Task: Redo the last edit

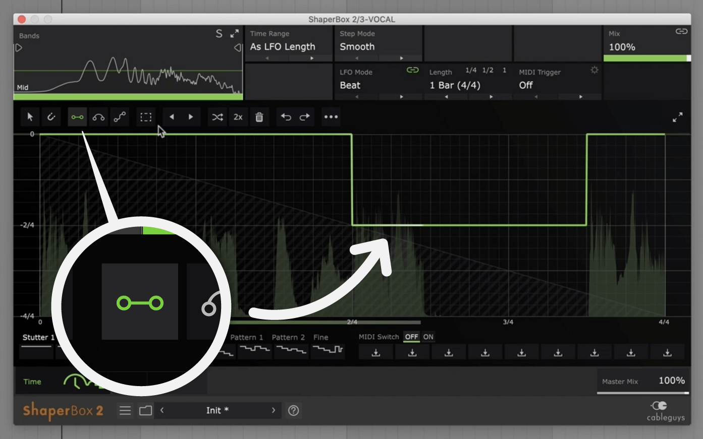Action: pyautogui.click(x=305, y=117)
